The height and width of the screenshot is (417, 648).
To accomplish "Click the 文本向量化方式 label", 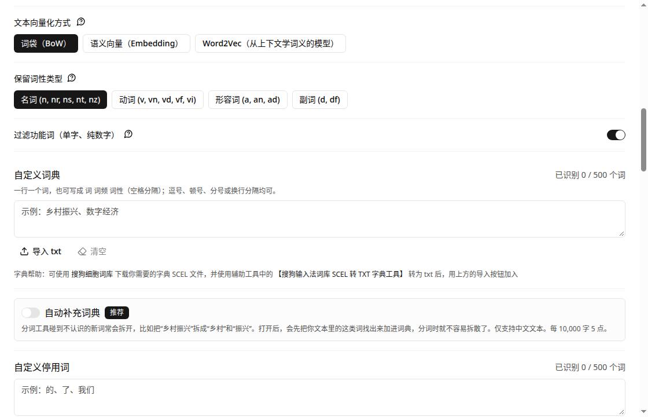I will (x=42, y=23).
